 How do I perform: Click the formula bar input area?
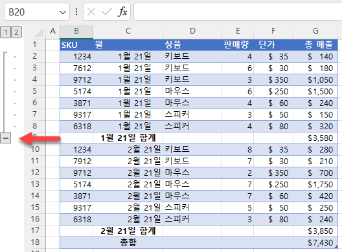coord(238,12)
